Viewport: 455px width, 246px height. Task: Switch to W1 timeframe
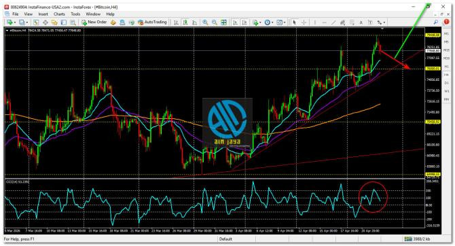(x=446, y=91)
